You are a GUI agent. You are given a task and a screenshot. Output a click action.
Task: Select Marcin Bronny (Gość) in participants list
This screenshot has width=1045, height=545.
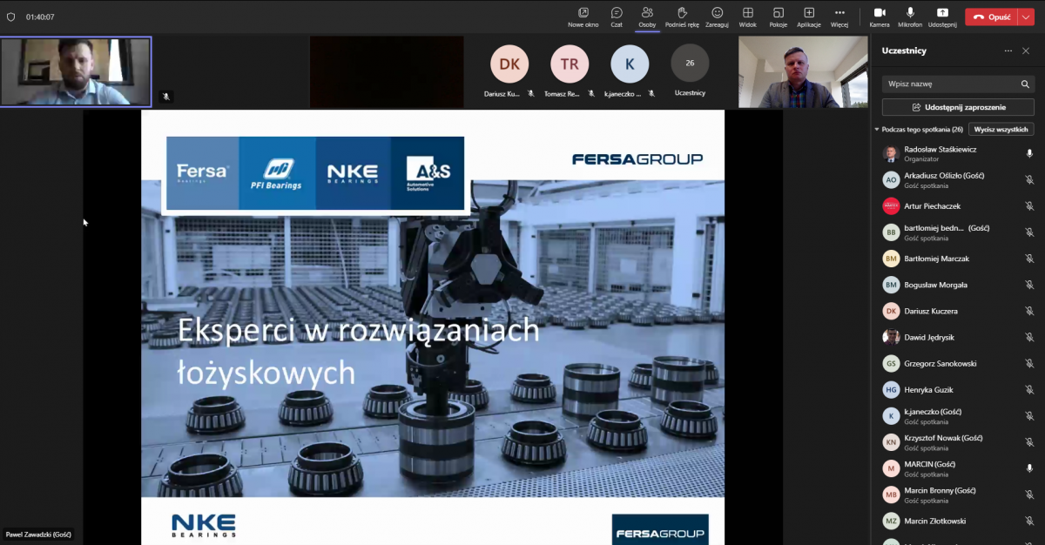pos(958,495)
